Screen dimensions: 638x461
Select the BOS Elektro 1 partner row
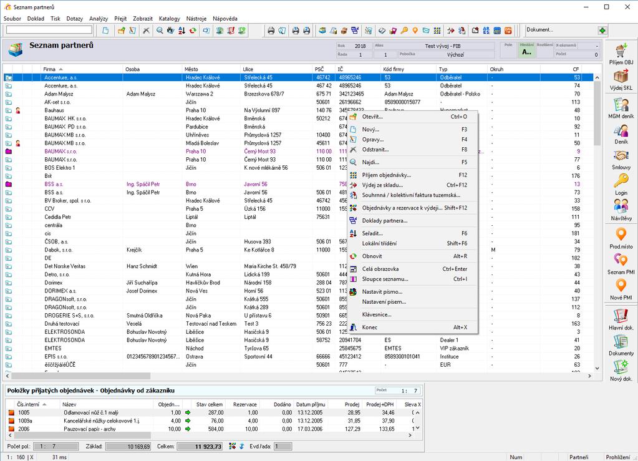298,168
